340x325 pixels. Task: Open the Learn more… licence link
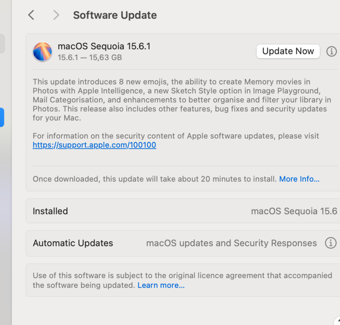pos(161,285)
